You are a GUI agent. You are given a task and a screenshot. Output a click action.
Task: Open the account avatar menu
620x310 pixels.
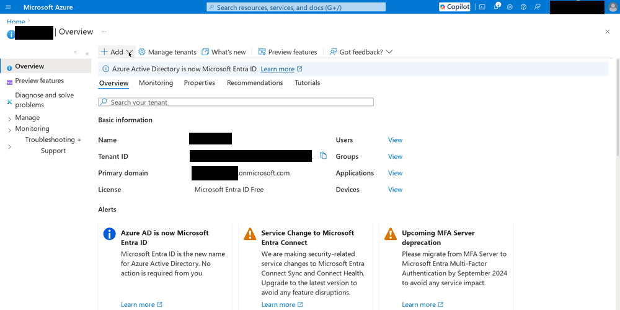(613, 7)
